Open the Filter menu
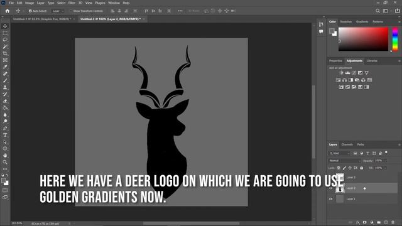This screenshot has width=402, height=226. tap(72, 3)
